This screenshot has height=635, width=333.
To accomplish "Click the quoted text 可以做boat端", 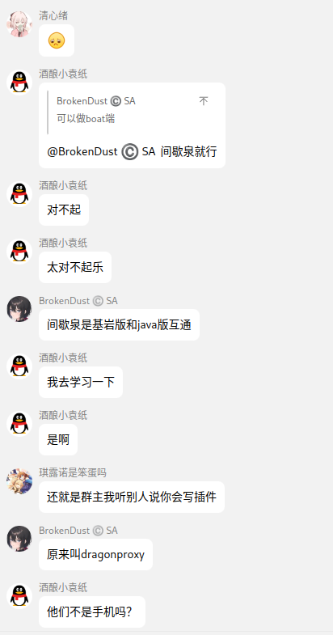I will 86,118.
